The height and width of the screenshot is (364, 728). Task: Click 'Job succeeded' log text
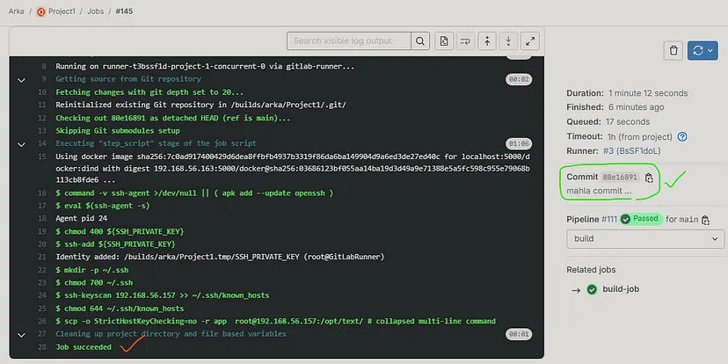click(84, 347)
